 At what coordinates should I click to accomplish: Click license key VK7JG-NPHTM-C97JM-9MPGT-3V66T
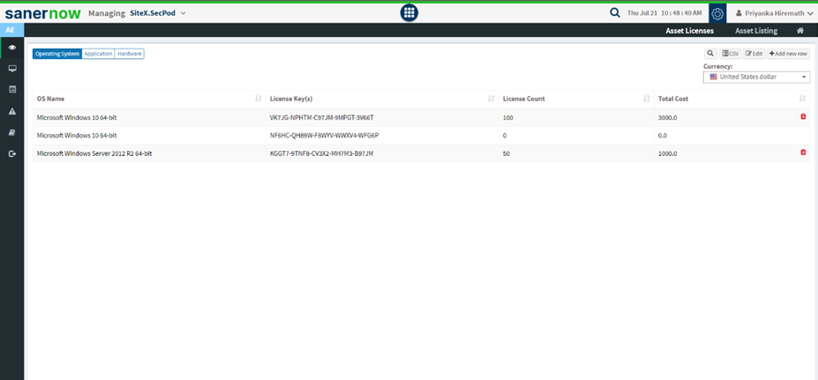click(x=321, y=118)
